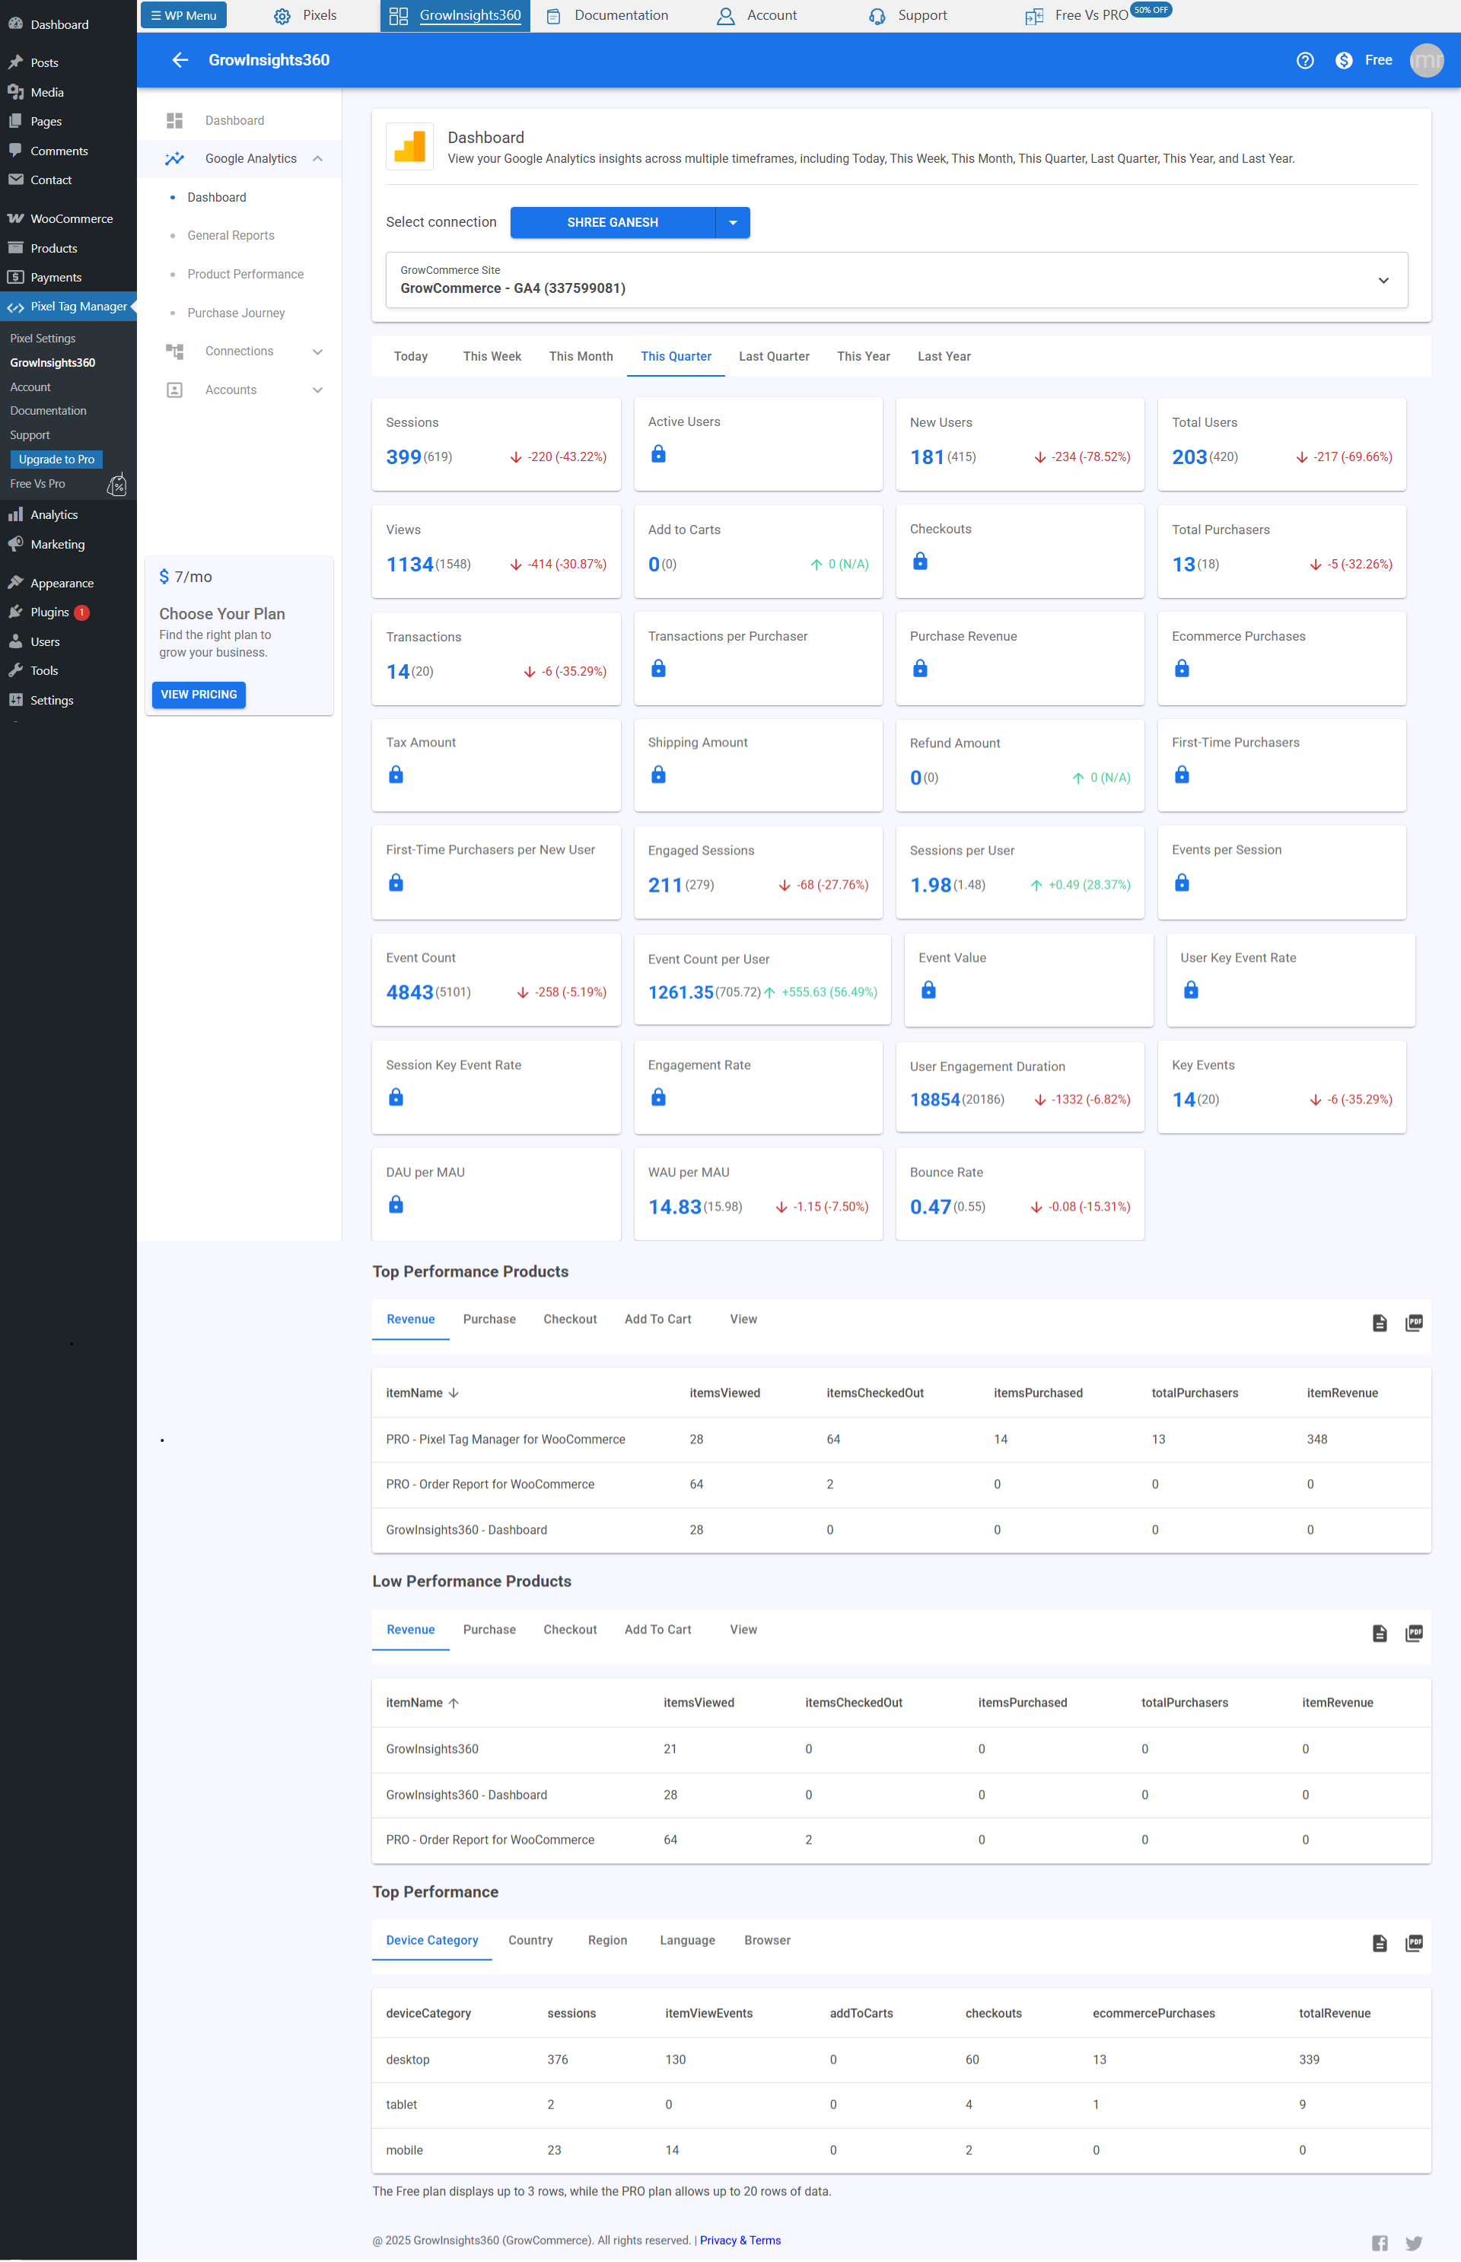Click the lock icon on Active Users
This screenshot has width=1461, height=2262.
point(658,454)
